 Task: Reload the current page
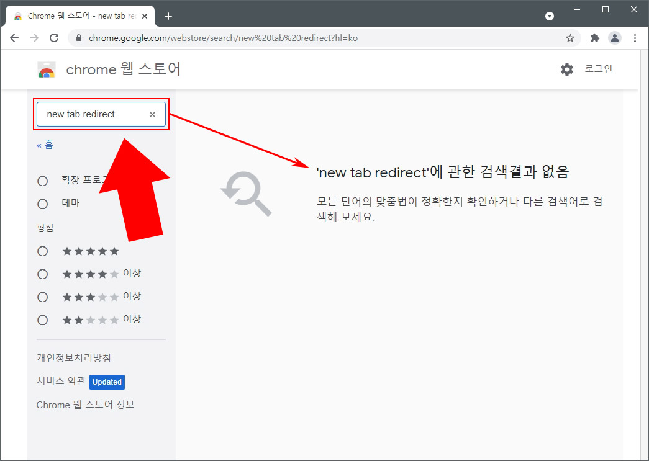point(54,38)
